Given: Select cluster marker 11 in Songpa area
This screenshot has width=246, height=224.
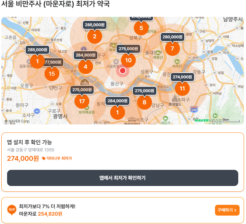Looking at the screenshot, I should (x=182, y=88).
